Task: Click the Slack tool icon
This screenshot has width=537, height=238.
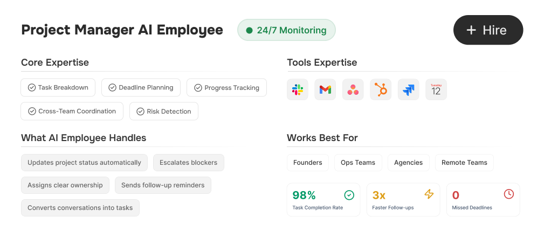Action: [x=298, y=90]
